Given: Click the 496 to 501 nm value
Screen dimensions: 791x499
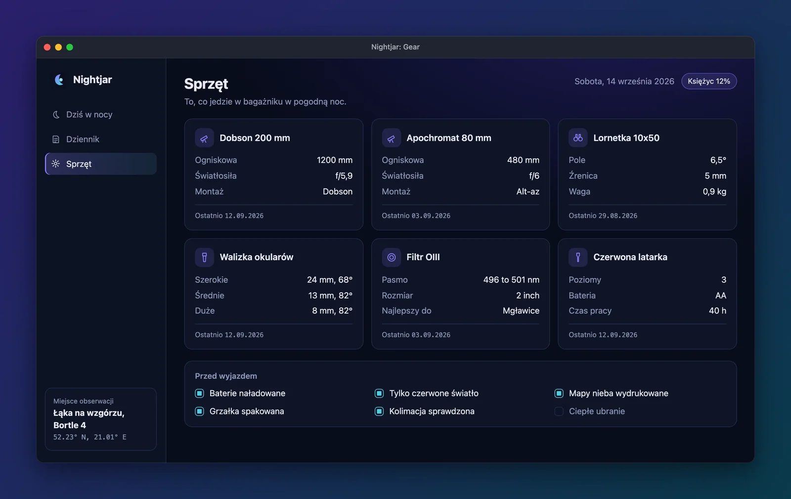Looking at the screenshot, I should click(511, 280).
